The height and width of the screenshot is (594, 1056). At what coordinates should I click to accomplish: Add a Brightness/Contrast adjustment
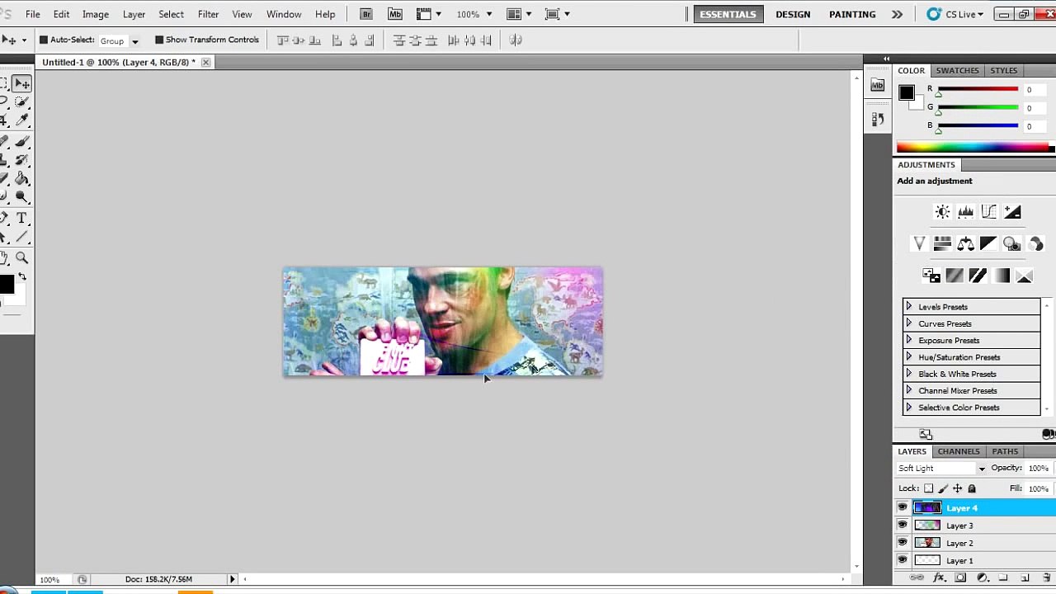pyautogui.click(x=942, y=212)
